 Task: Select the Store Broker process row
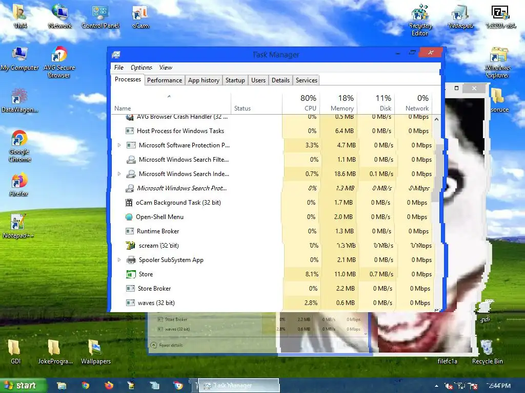272,289
